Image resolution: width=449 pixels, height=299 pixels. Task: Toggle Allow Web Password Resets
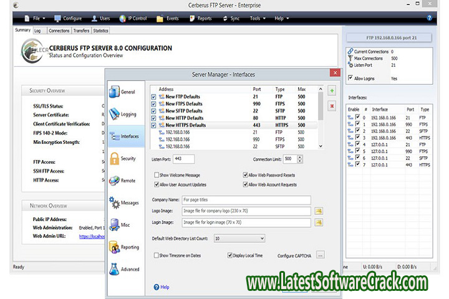pos(245,176)
